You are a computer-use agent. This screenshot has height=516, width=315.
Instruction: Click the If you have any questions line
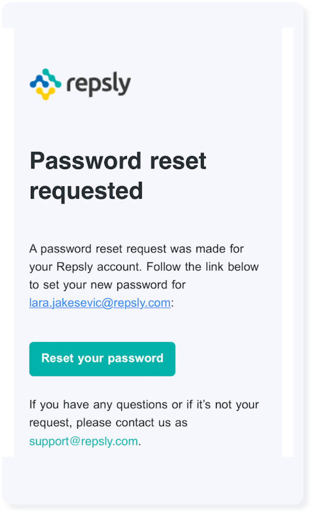click(x=144, y=405)
